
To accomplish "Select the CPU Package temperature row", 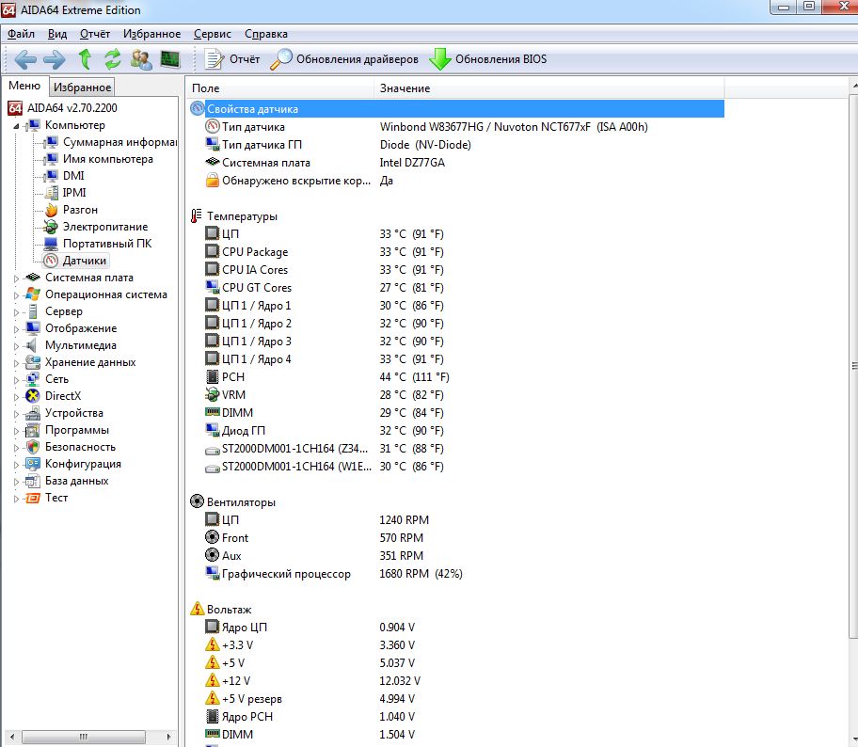I will 456,252.
